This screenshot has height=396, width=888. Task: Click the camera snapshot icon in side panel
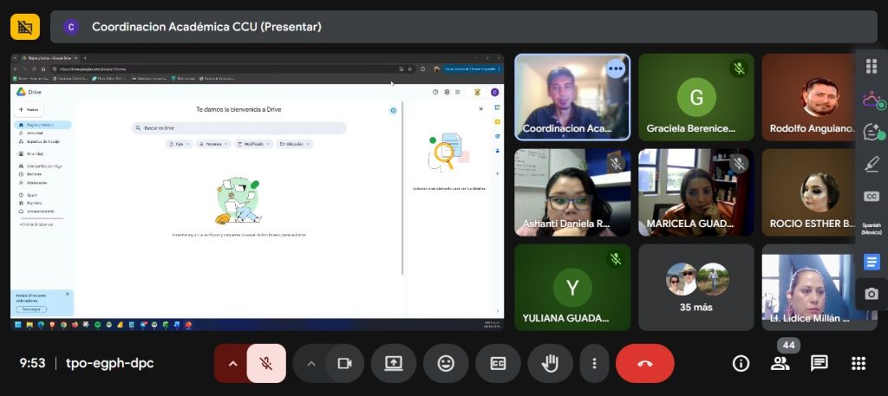[x=872, y=294]
